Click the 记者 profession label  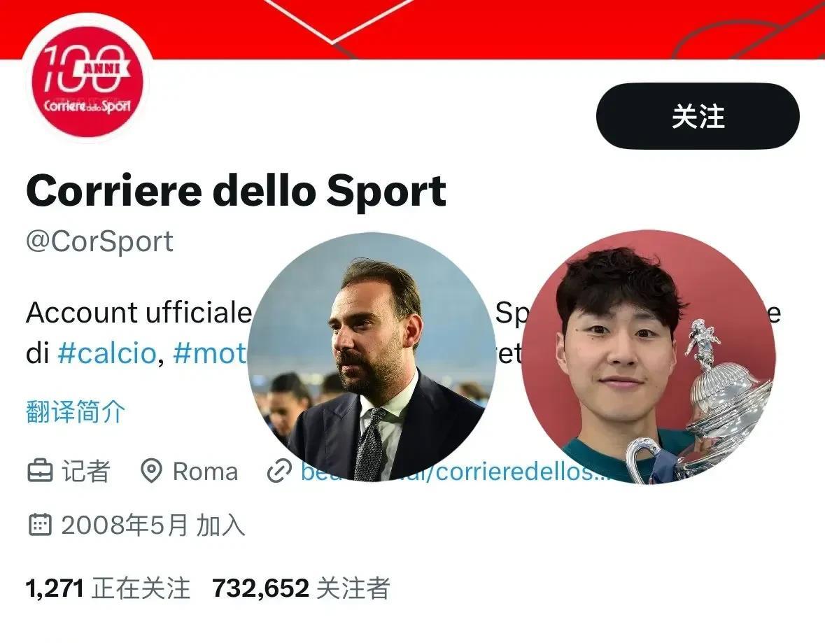coord(86,472)
